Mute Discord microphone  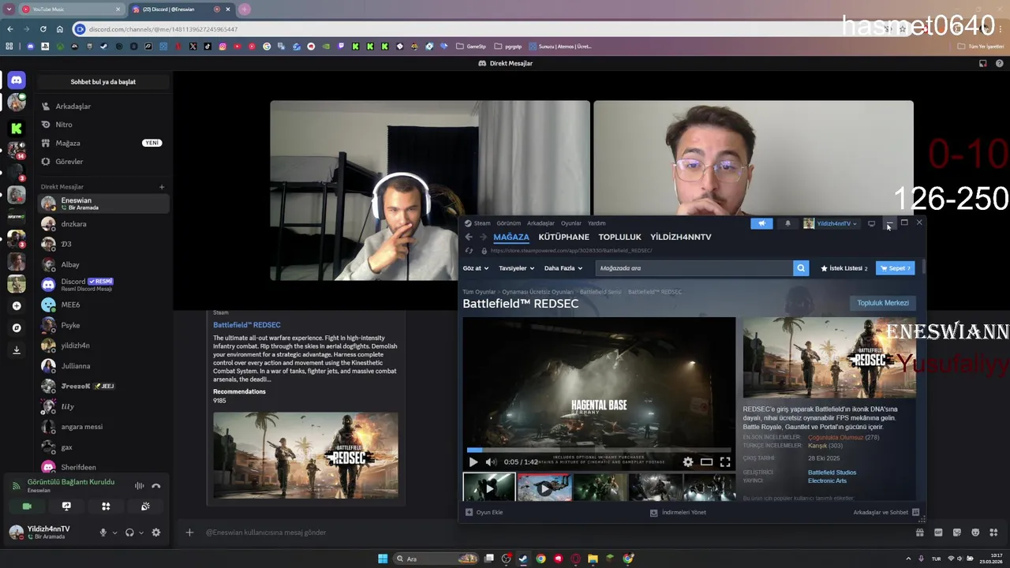(103, 532)
